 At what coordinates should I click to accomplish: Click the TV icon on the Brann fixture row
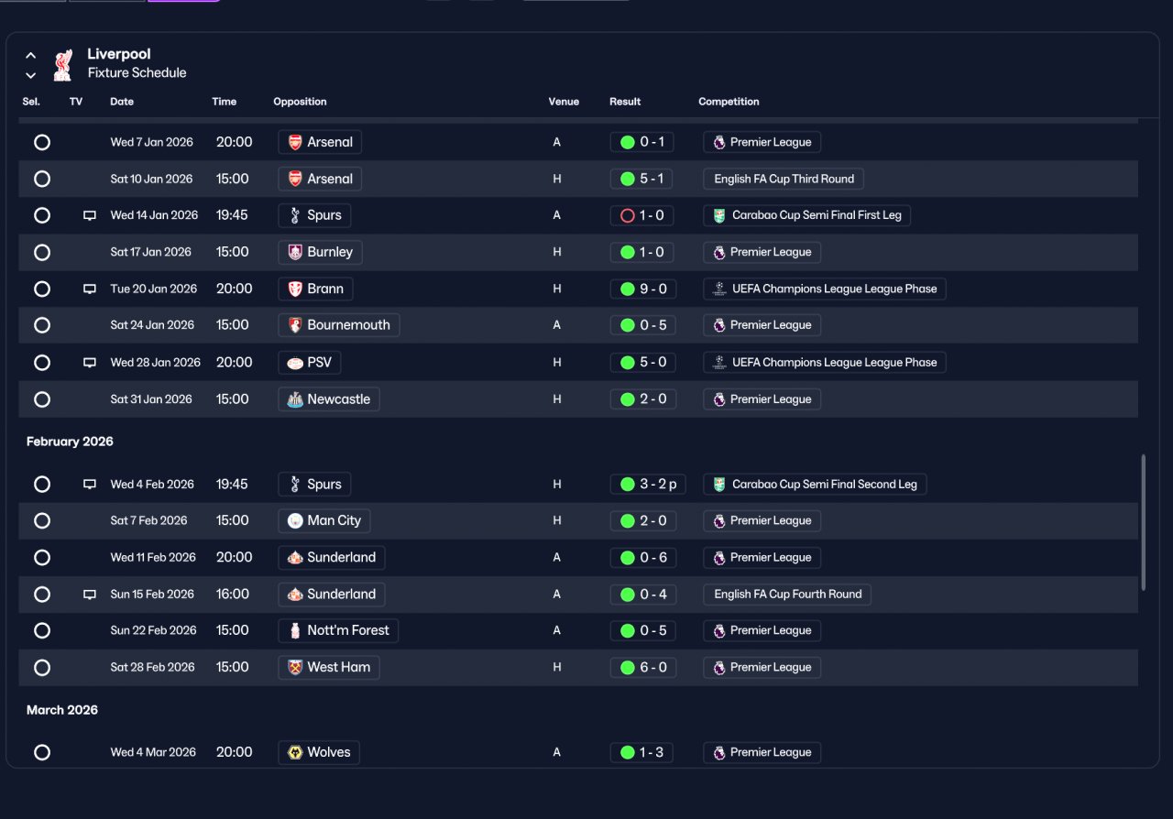[x=90, y=289]
